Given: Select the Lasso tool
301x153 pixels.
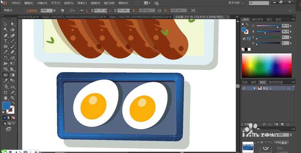Looking at the screenshot, I should coord(12,30).
